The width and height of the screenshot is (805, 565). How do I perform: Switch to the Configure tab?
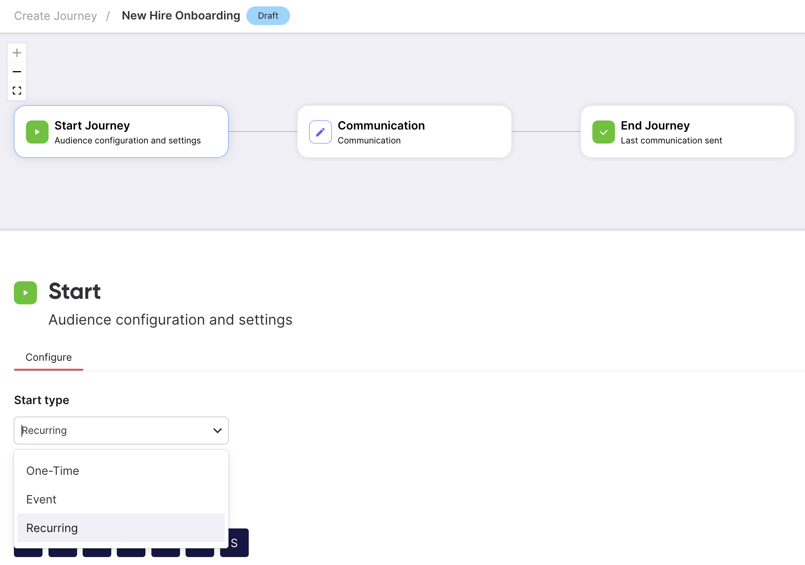click(x=48, y=358)
